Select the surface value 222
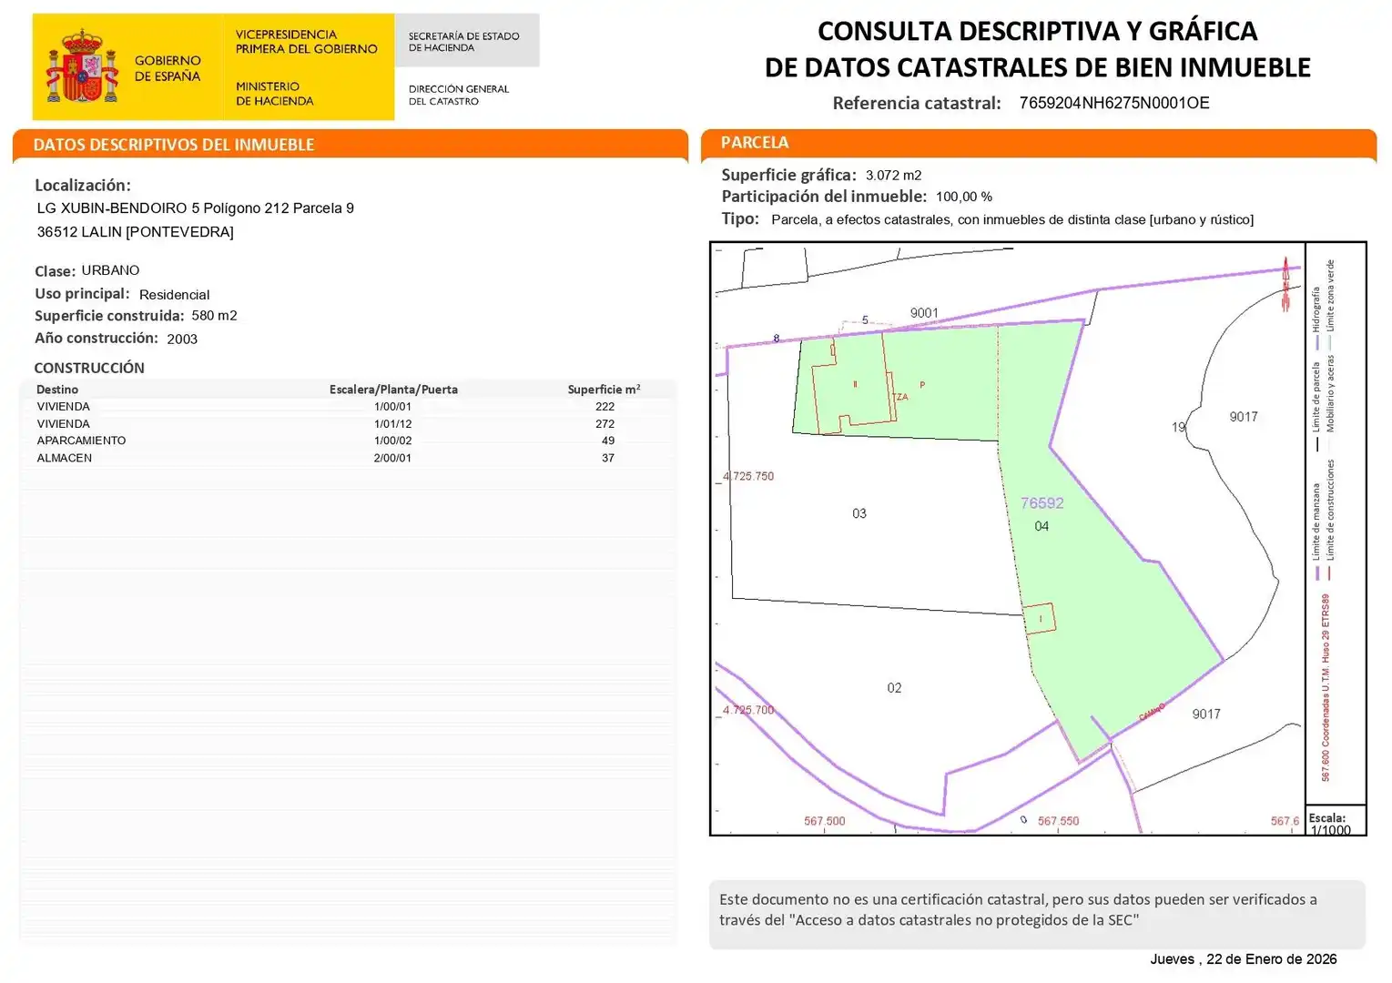Image resolution: width=1392 pixels, height=983 pixels. (605, 407)
